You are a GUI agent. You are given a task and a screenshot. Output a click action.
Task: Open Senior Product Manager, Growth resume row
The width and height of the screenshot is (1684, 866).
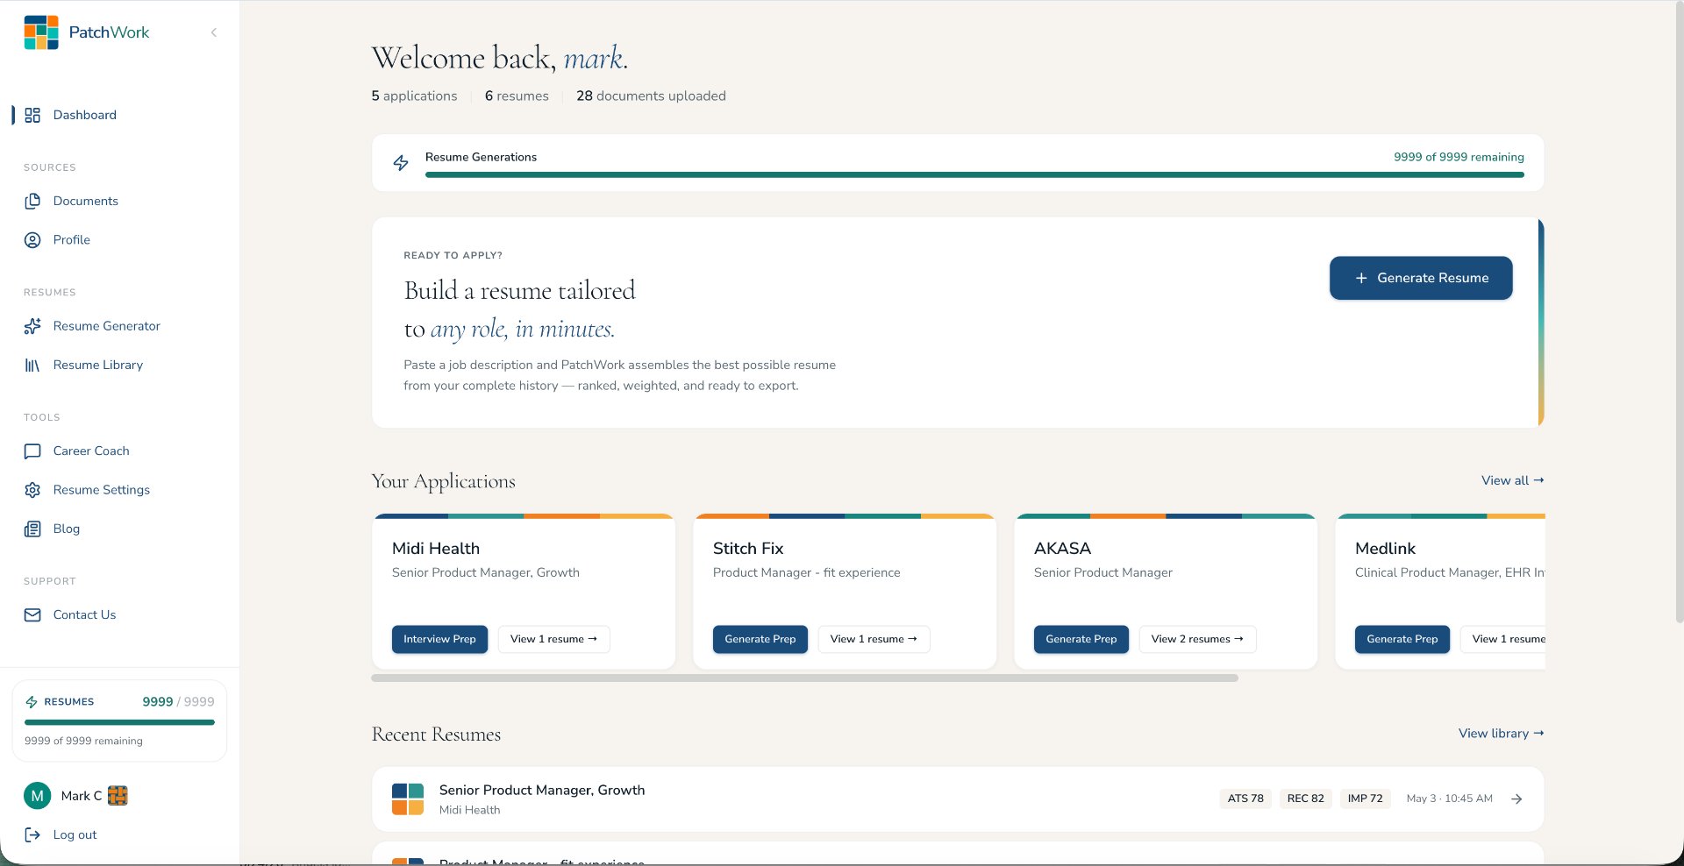pos(958,799)
